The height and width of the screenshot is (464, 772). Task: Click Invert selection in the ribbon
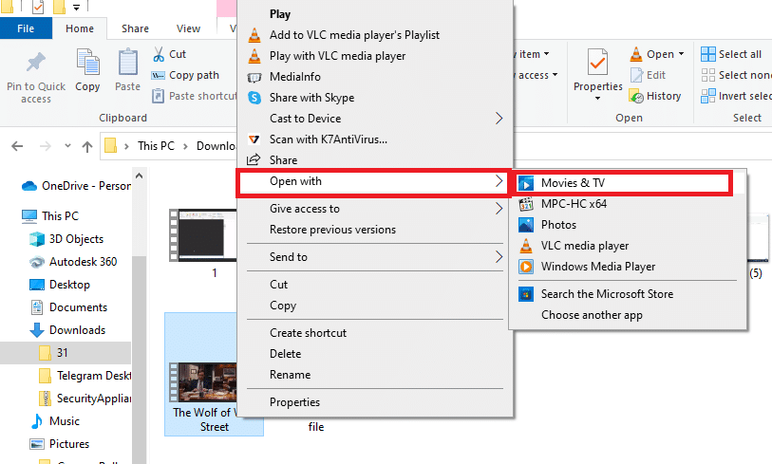point(736,96)
